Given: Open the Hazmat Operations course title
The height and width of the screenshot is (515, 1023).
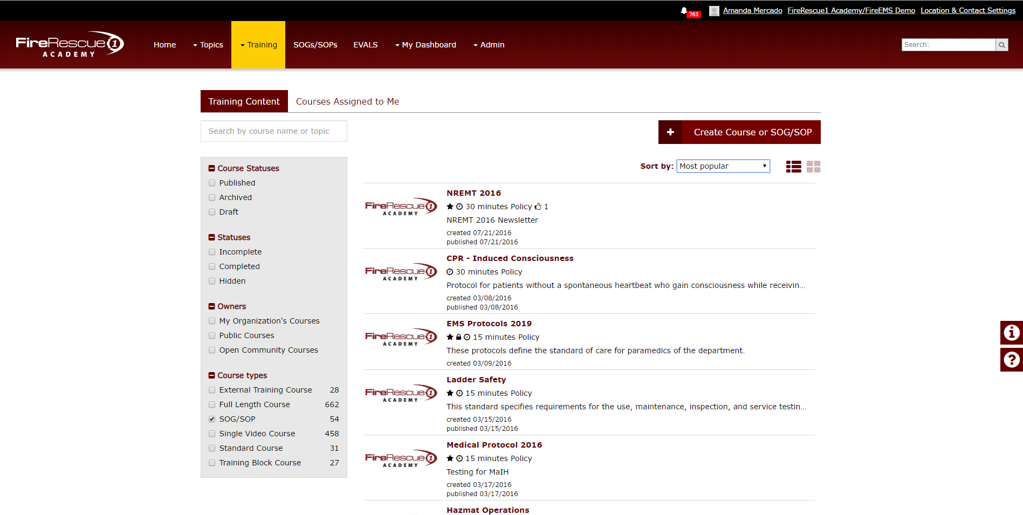Looking at the screenshot, I should coord(488,510).
